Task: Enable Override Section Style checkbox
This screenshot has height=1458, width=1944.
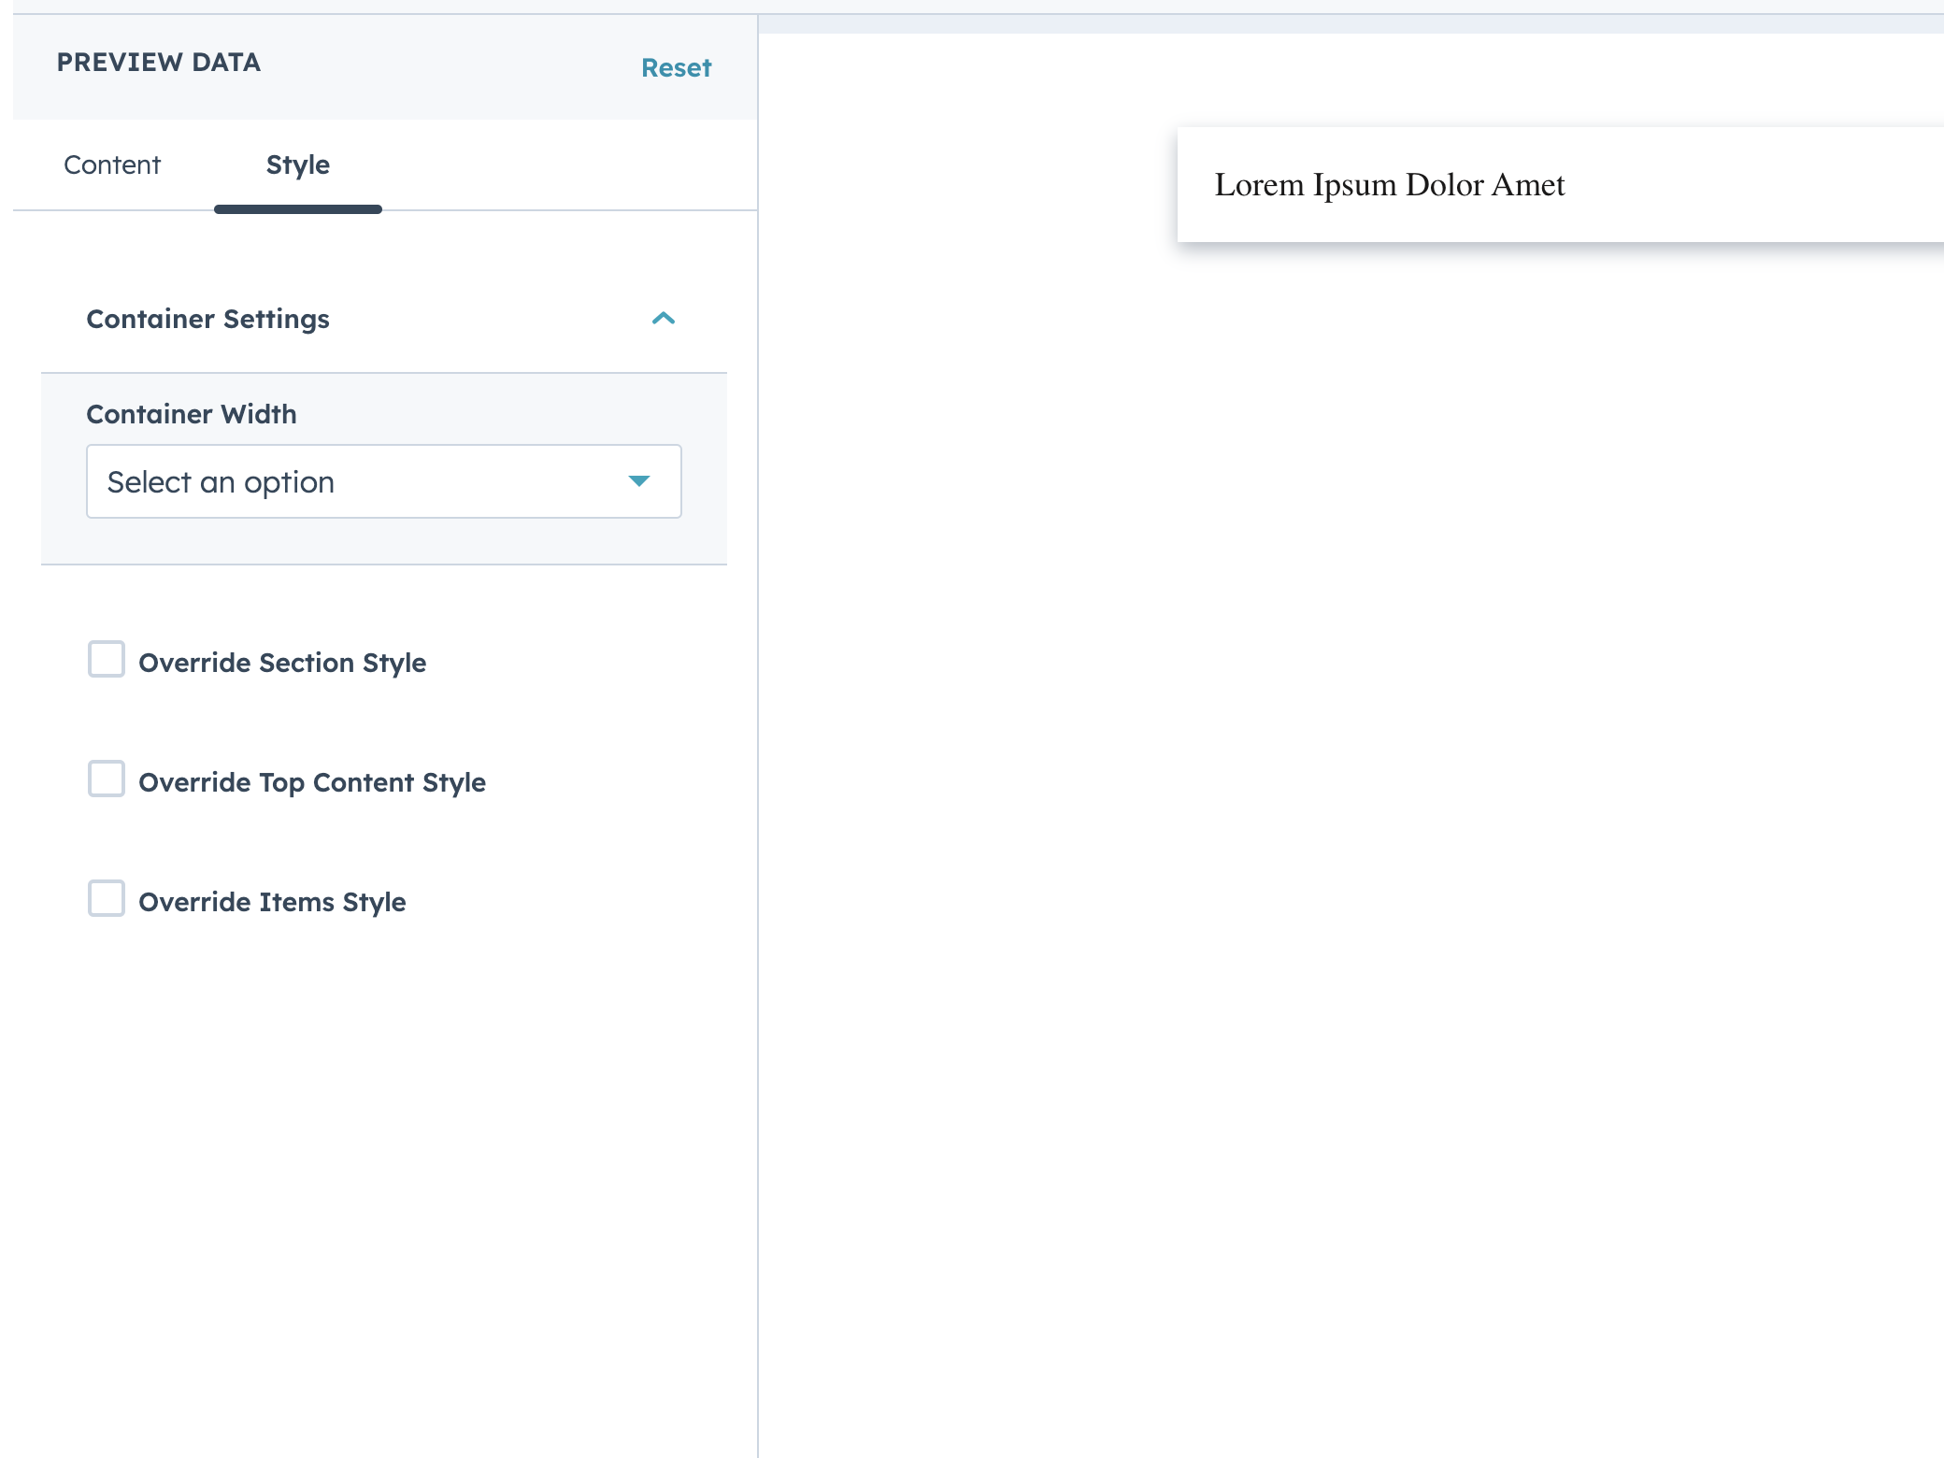Action: click(x=107, y=660)
